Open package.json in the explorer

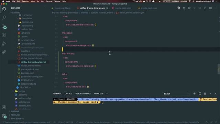tap(27, 73)
